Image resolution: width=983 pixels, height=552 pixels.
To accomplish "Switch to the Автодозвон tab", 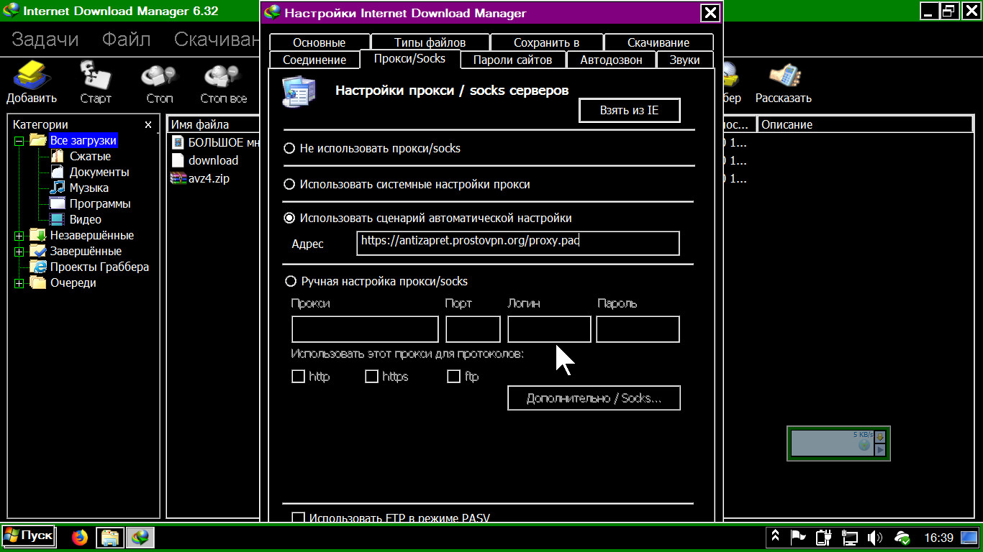I will 611,60.
